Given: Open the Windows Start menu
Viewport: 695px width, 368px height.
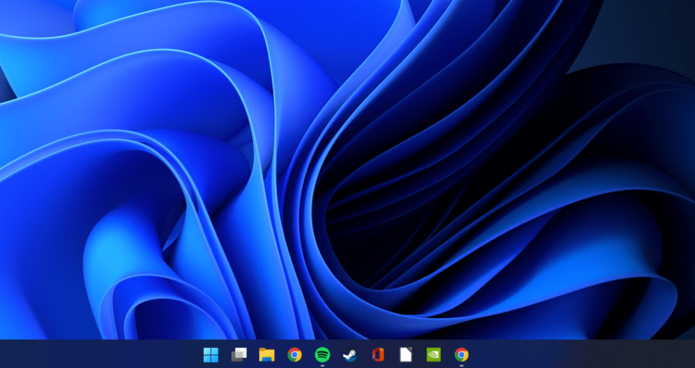Looking at the screenshot, I should tap(210, 355).
